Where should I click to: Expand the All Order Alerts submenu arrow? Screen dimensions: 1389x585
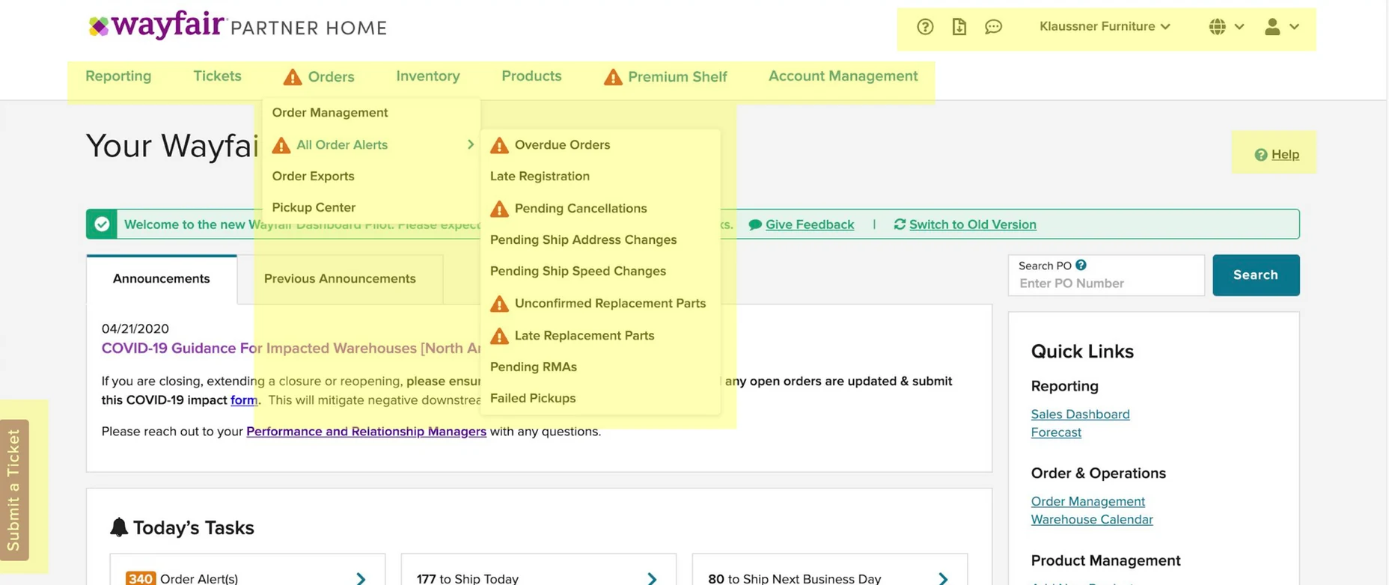(x=471, y=144)
